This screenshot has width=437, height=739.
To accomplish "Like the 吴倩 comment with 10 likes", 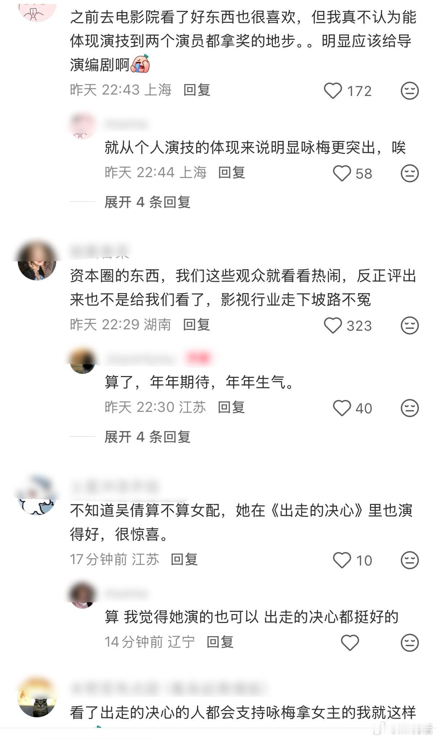I will [x=342, y=560].
